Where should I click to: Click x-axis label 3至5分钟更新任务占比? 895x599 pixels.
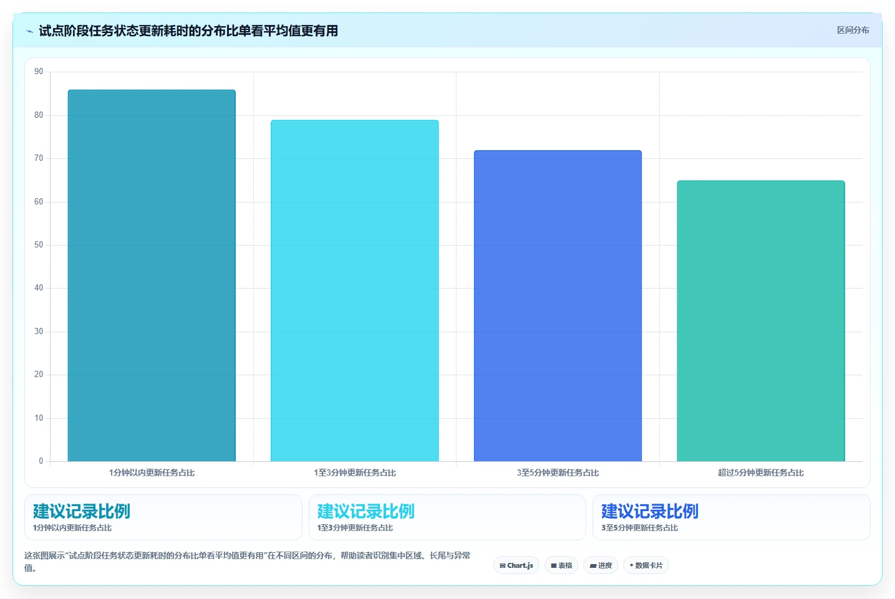[558, 472]
